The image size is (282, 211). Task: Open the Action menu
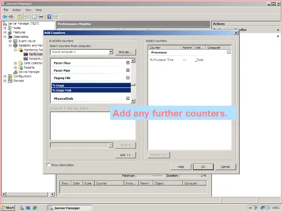[x=17, y=10]
